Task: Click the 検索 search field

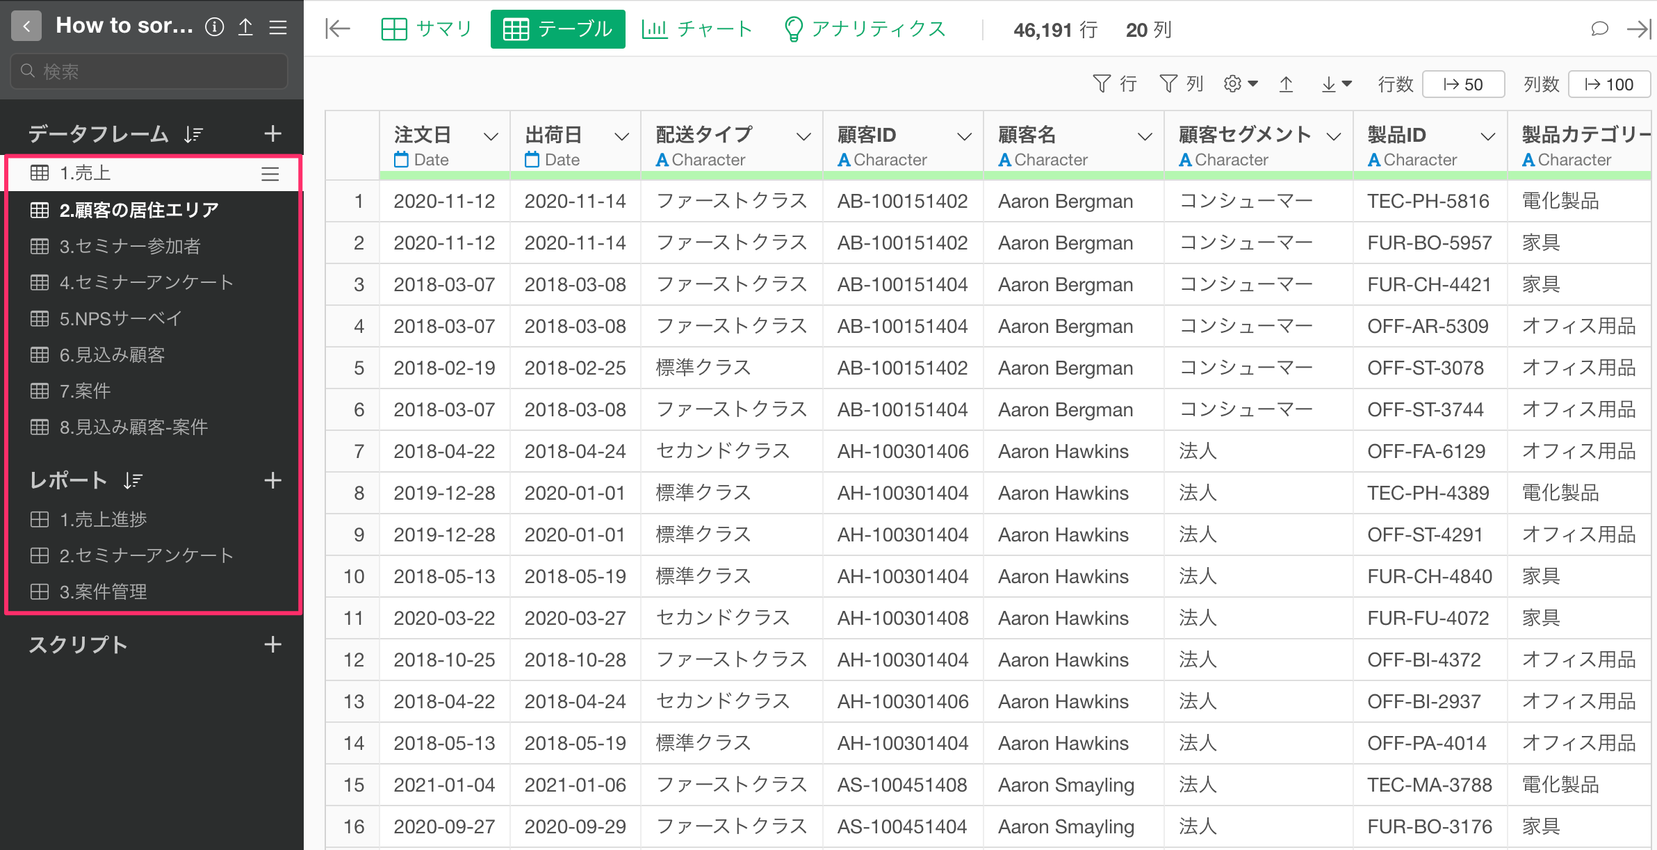Action: (x=149, y=72)
